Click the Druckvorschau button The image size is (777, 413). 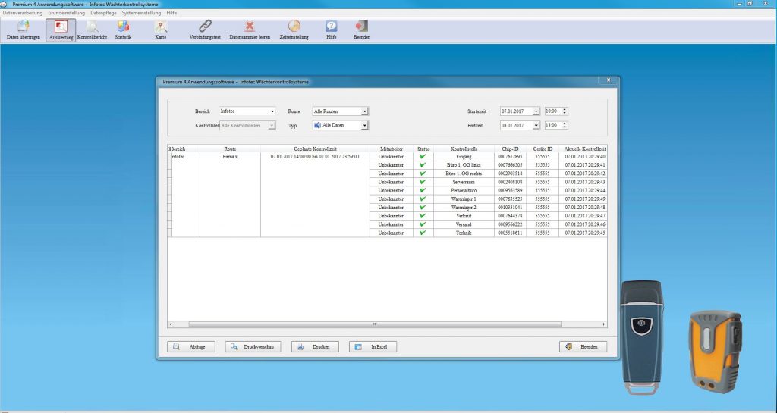pyautogui.click(x=253, y=346)
